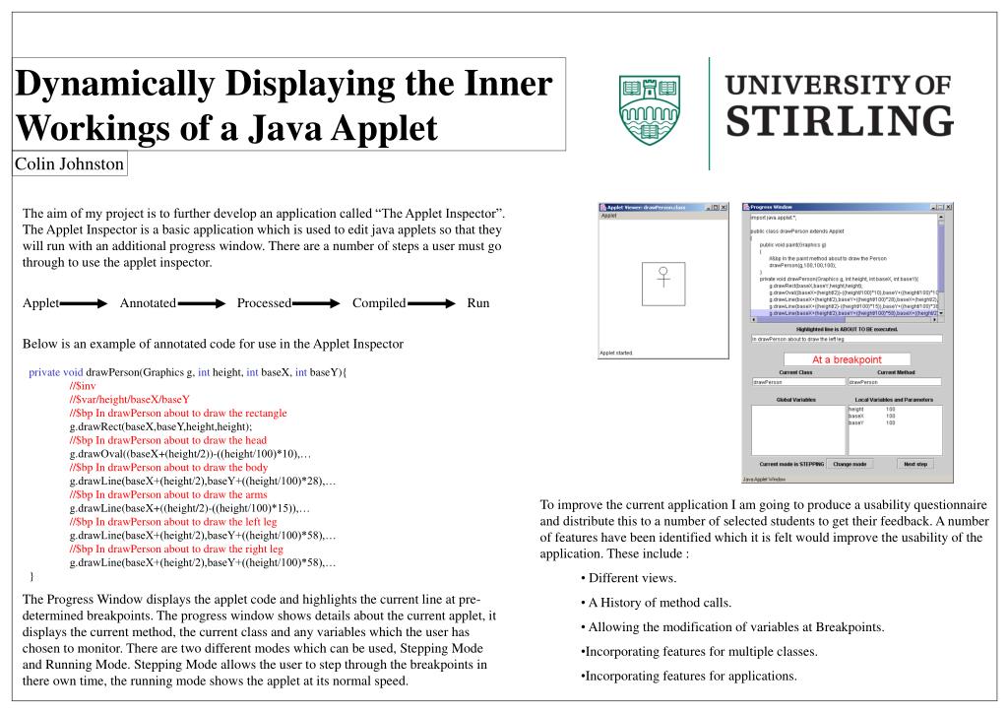
Task: Click the Applet Viewer title bar icon
Action: [603, 207]
